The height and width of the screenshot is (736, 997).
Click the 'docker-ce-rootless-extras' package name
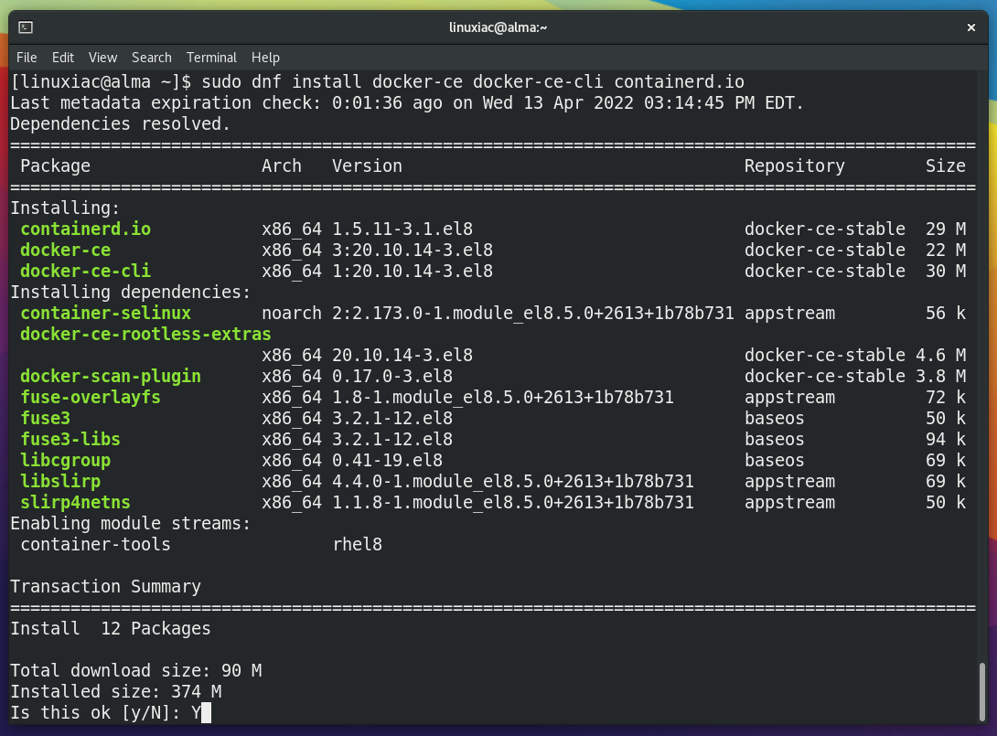[x=145, y=334]
